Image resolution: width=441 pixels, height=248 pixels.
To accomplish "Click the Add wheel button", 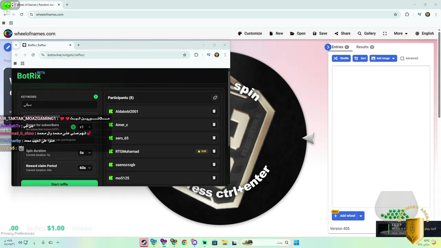I will (345, 216).
